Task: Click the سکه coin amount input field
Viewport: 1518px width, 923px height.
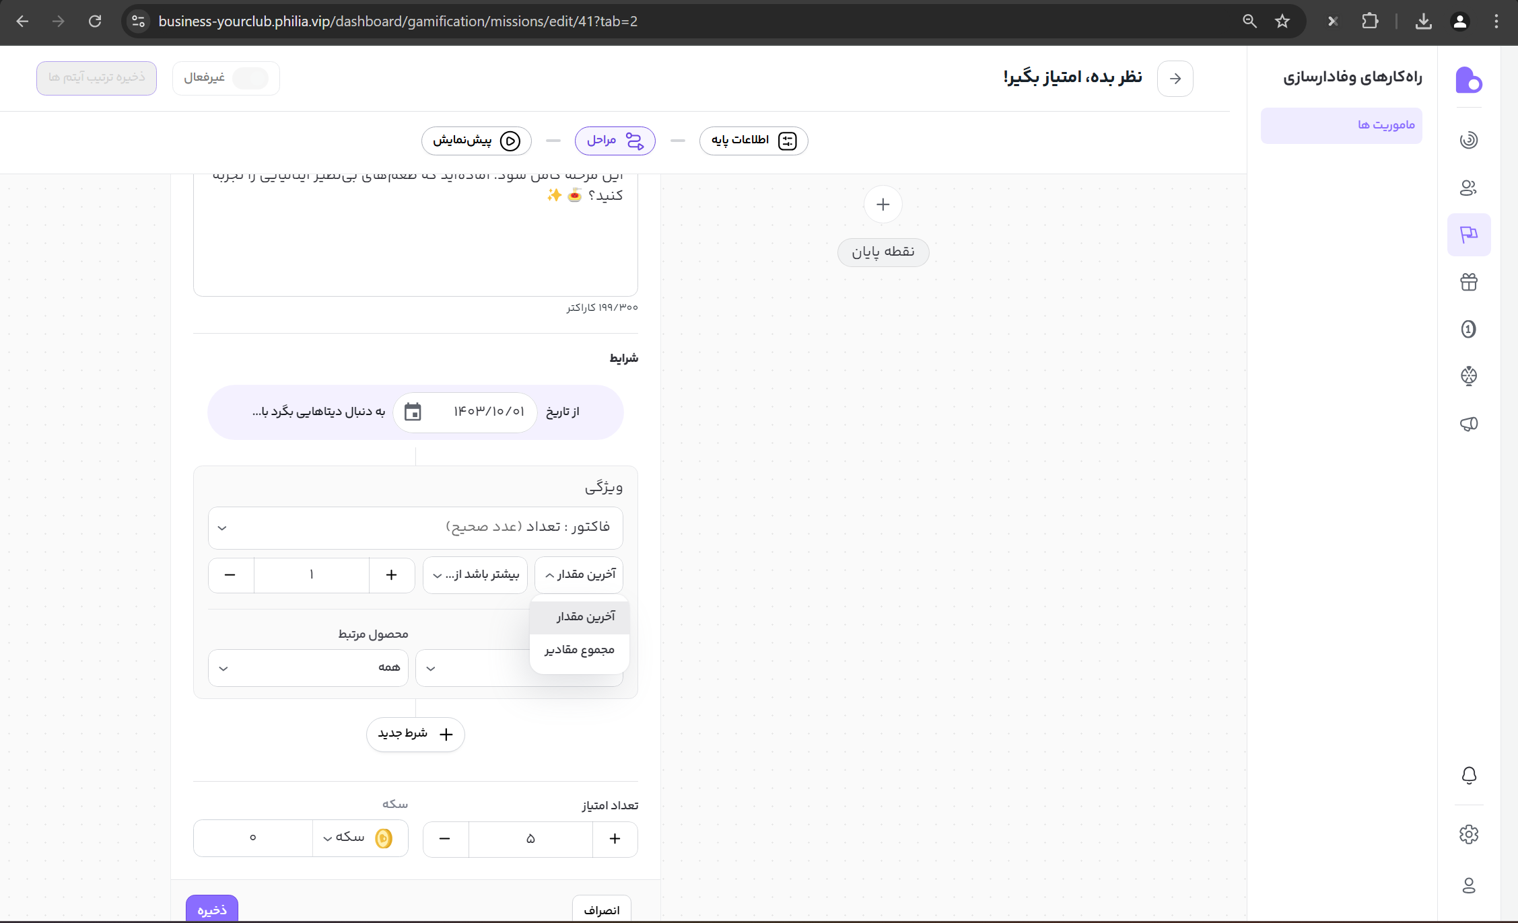Action: click(253, 838)
